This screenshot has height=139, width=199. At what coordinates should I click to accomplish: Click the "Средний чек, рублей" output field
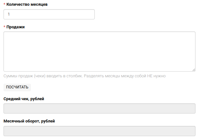[99, 108]
